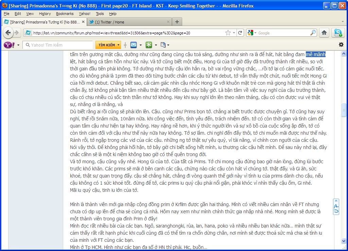Click the line starting "Mình là thành viên mới"
Viewport: 348px width, 251px height.
tap(194, 204)
